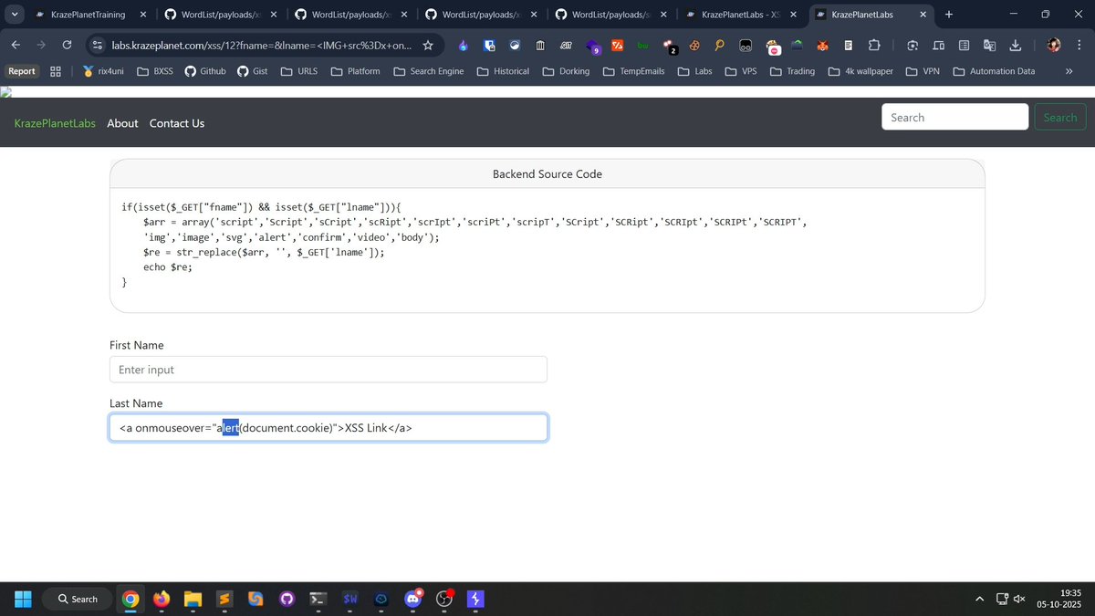1095x616 pixels.
Task: Switch to the first WordList/payloads GitHub tab
Action: point(219,15)
